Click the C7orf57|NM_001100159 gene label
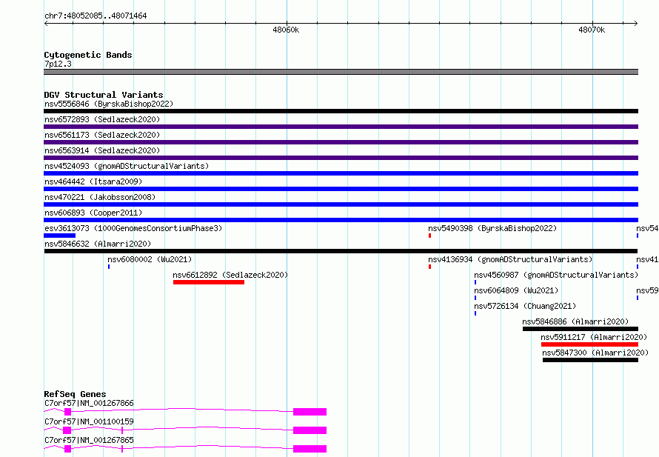 (x=89, y=421)
